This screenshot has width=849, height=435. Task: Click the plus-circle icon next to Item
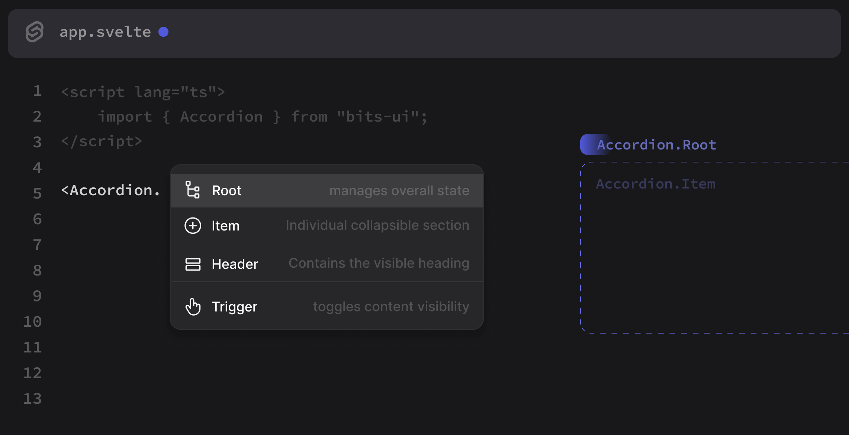193,226
